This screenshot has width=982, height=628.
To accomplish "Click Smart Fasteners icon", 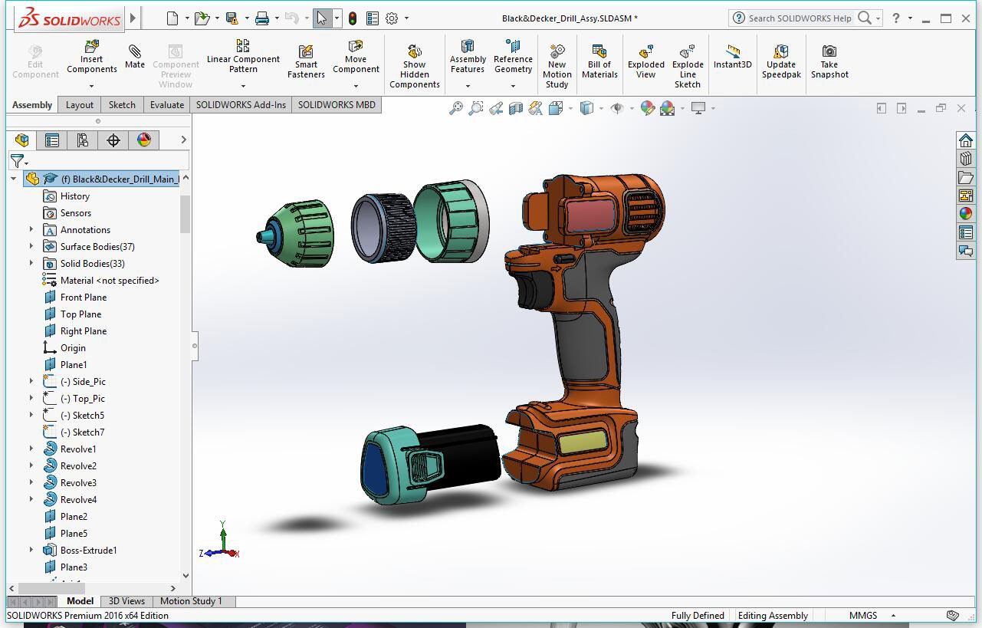I will (306, 61).
